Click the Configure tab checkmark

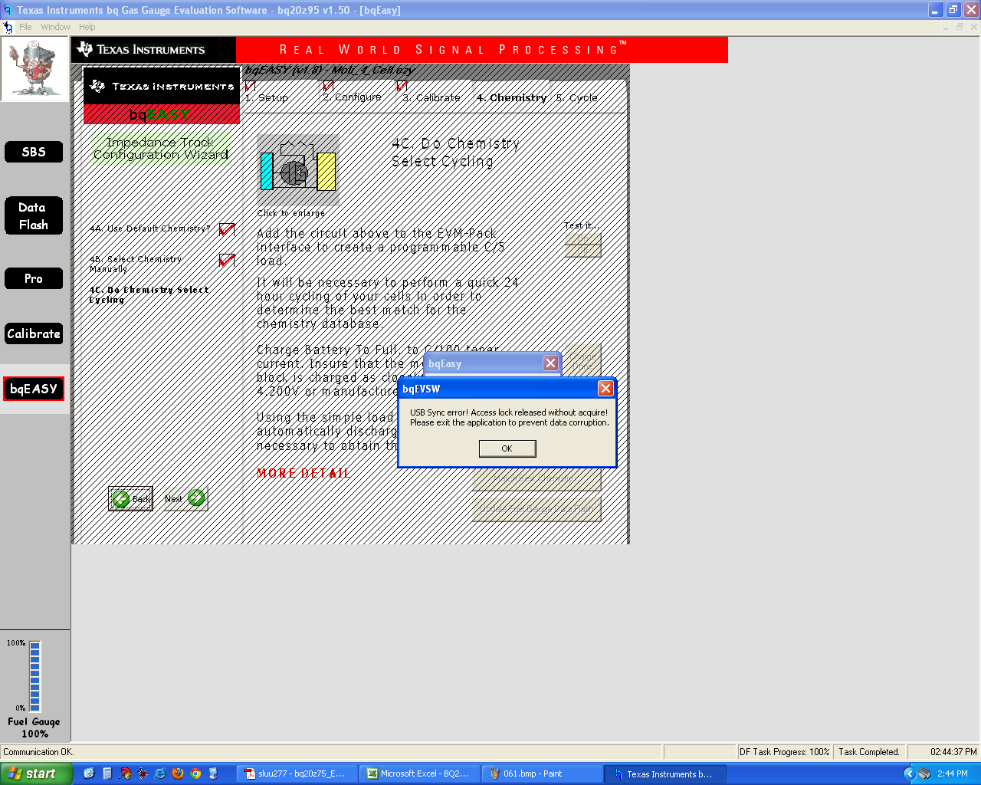coord(328,85)
